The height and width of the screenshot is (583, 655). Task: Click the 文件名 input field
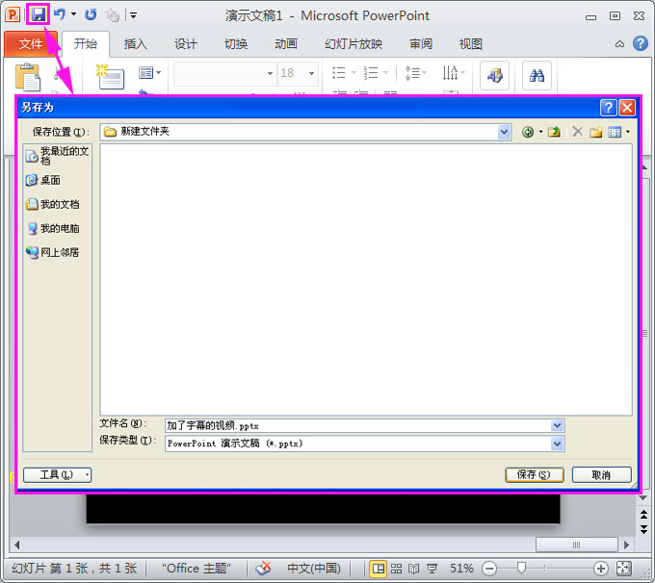(358, 425)
